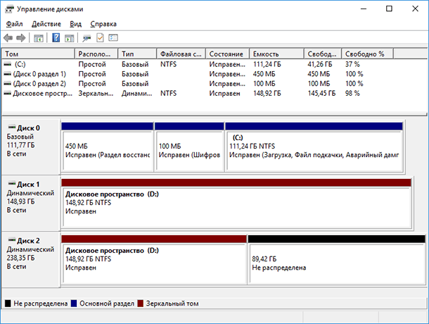Click the blue Основной раздел legend swatch
Viewport: 429px width, 324px height.
[74, 304]
